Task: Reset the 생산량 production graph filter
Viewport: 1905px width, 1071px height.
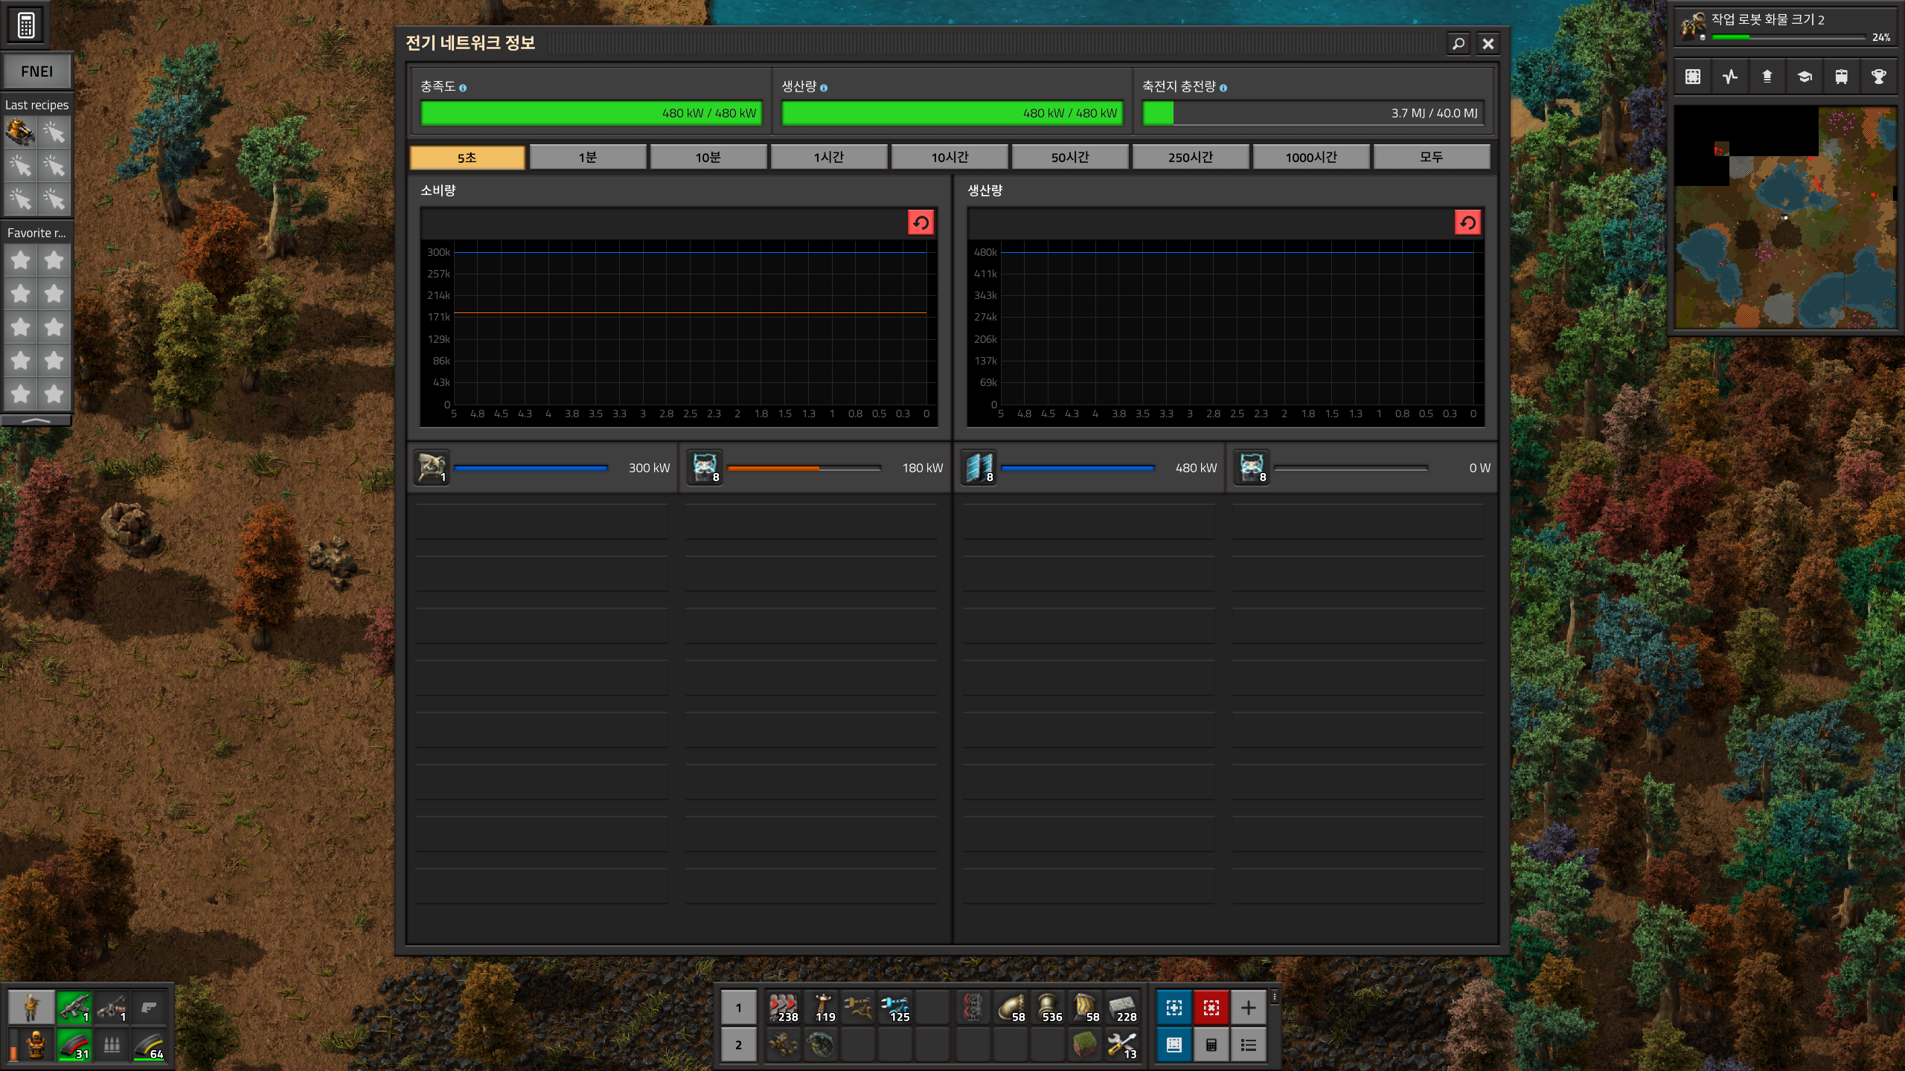Action: [1467, 222]
